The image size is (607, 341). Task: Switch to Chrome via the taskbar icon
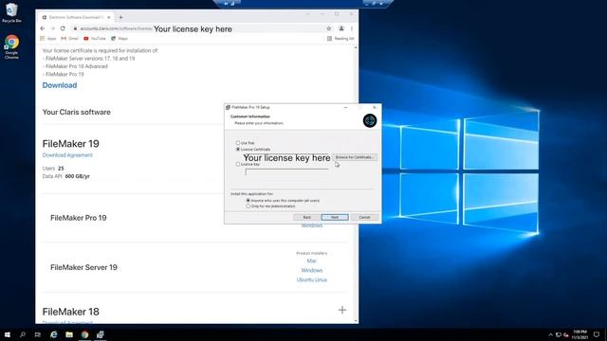pos(84,334)
